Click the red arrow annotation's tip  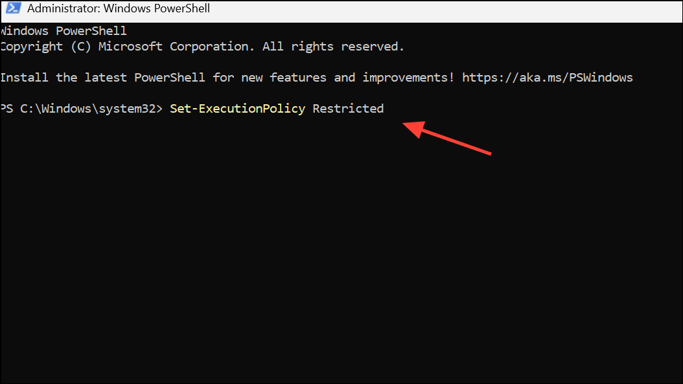(x=405, y=124)
